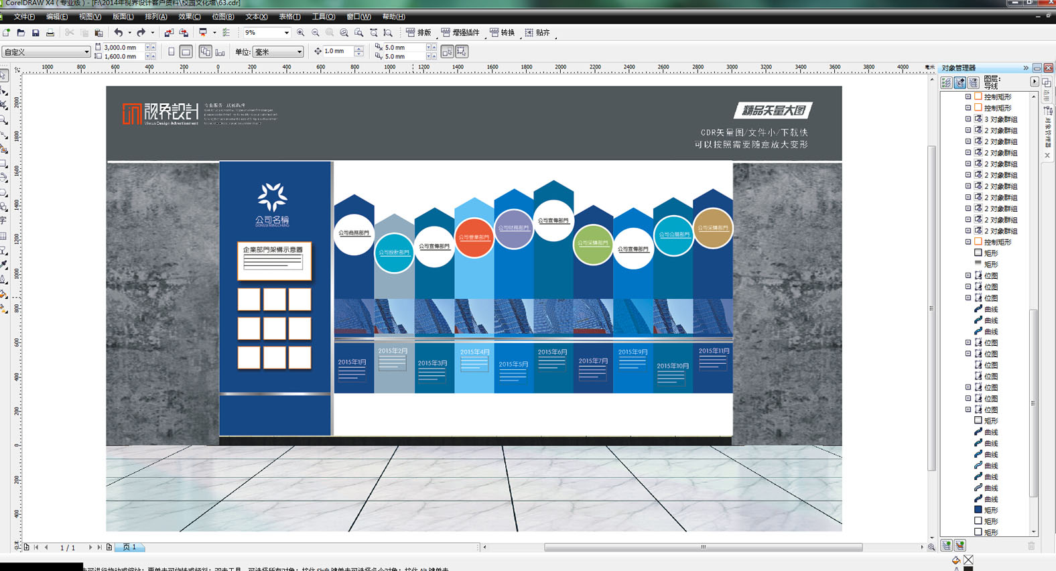
Task: Create a new document with the New icon
Action: pos(7,32)
